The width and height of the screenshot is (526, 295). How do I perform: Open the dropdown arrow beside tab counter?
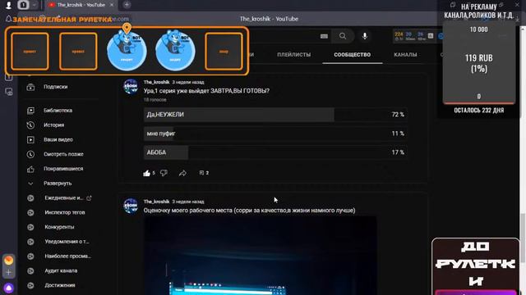click(35, 5)
